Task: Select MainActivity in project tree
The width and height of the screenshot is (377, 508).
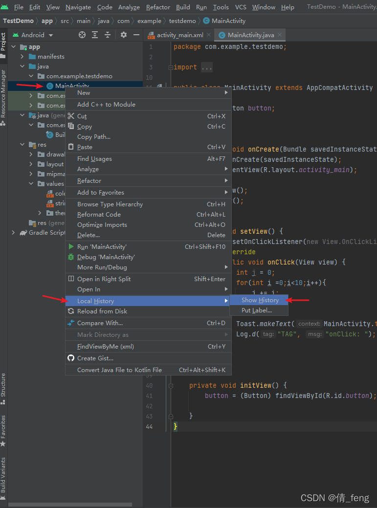Action: point(72,86)
